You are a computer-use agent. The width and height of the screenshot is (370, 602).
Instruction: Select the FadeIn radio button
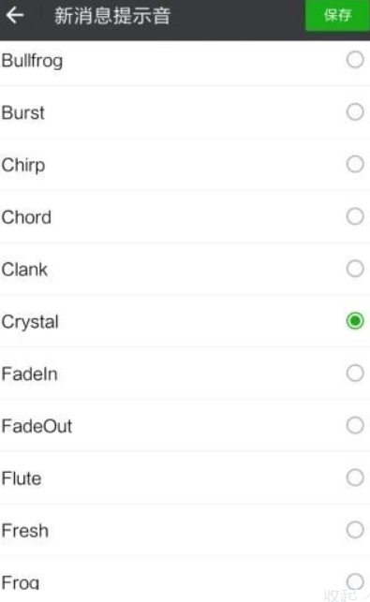(x=355, y=374)
